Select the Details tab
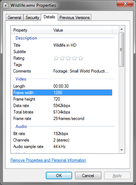This screenshot has width=136, height=185. tap(49, 17)
